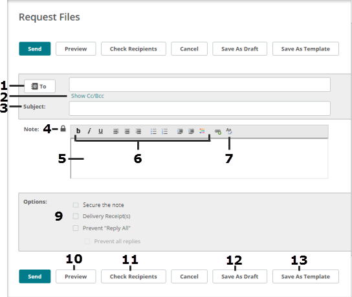Click the lock icon beside Note

(63, 129)
